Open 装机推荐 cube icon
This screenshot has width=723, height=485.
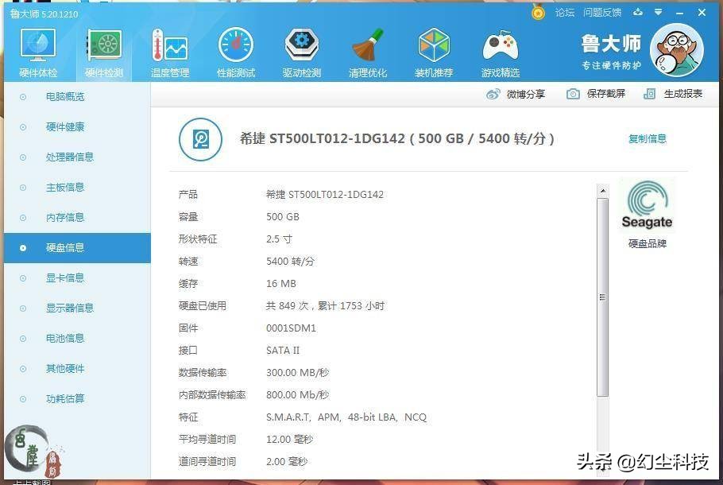pos(433,46)
